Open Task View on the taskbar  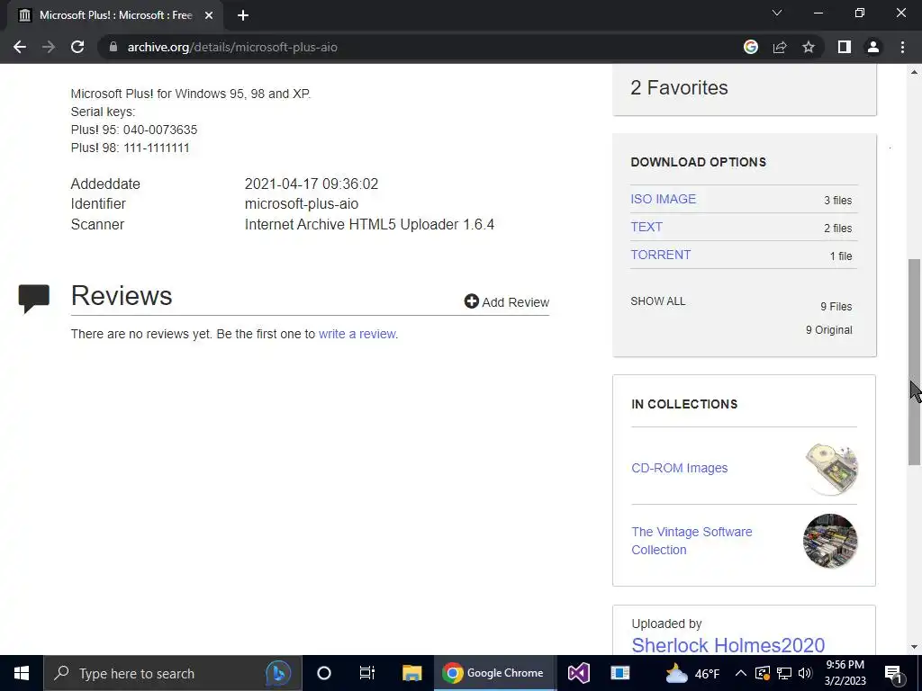pos(367,673)
